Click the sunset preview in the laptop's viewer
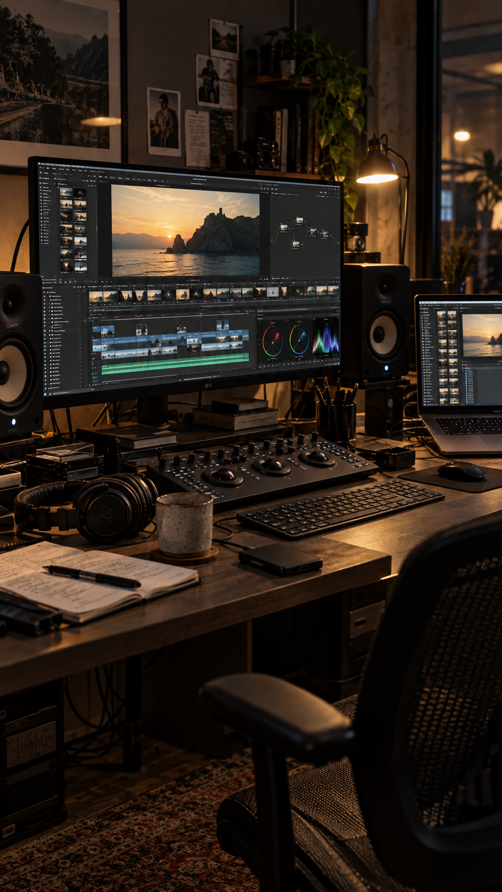This screenshot has width=502, height=892. coord(482,335)
